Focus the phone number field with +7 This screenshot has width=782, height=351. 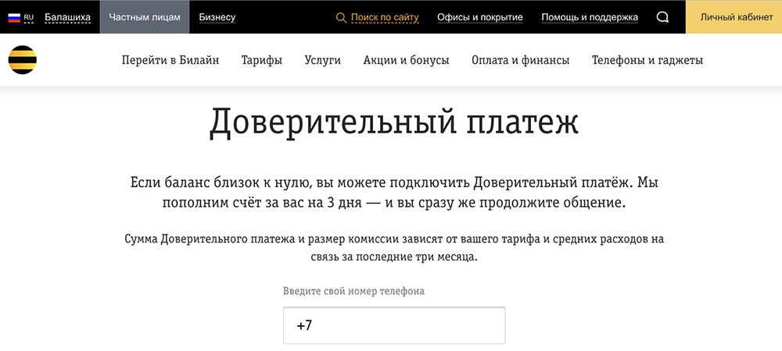(x=394, y=325)
